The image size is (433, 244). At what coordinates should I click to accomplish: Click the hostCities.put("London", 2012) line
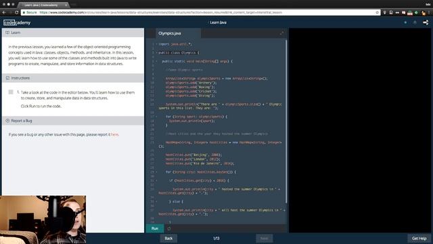[193, 159]
